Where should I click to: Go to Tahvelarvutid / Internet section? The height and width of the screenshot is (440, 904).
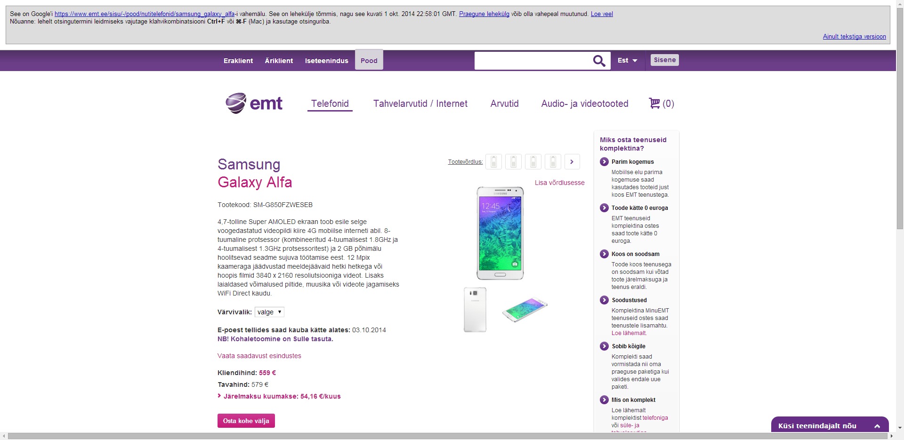tap(420, 104)
